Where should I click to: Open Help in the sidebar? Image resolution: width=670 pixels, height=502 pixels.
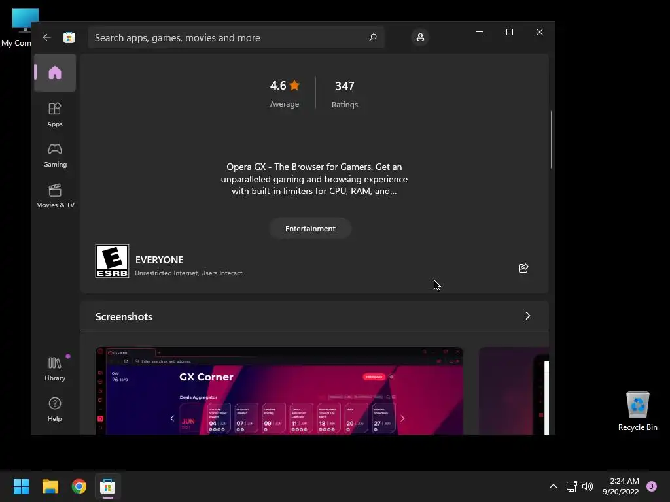coord(55,409)
